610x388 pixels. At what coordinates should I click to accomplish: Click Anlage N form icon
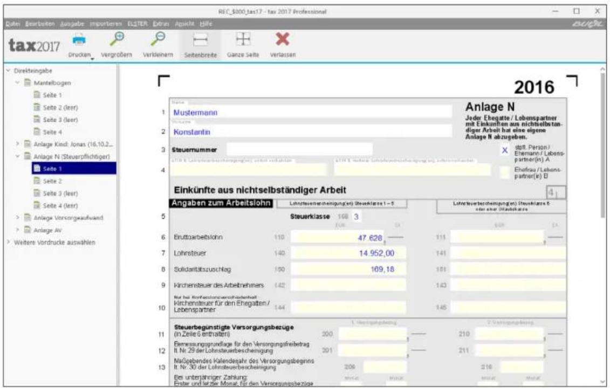click(27, 156)
